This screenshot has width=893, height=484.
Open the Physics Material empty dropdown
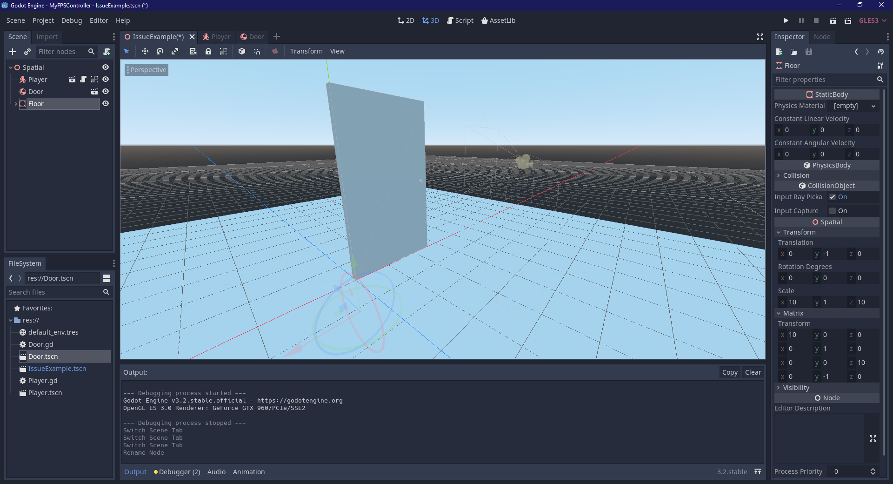tap(855, 106)
